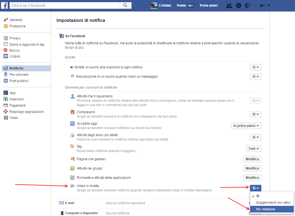Click the application requests icon

pyautogui.click(x=72, y=178)
